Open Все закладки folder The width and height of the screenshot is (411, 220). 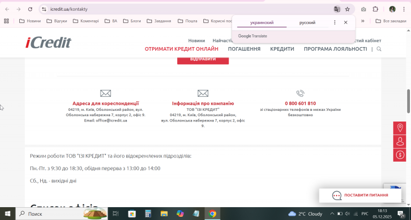(391, 21)
